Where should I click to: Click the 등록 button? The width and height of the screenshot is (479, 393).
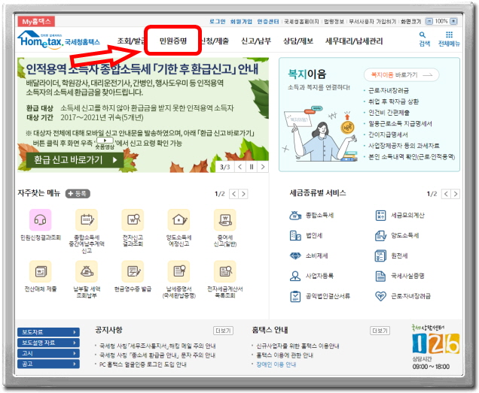pyautogui.click(x=78, y=194)
